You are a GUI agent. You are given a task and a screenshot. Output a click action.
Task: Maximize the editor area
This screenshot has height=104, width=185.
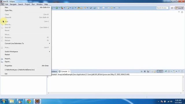182,12
